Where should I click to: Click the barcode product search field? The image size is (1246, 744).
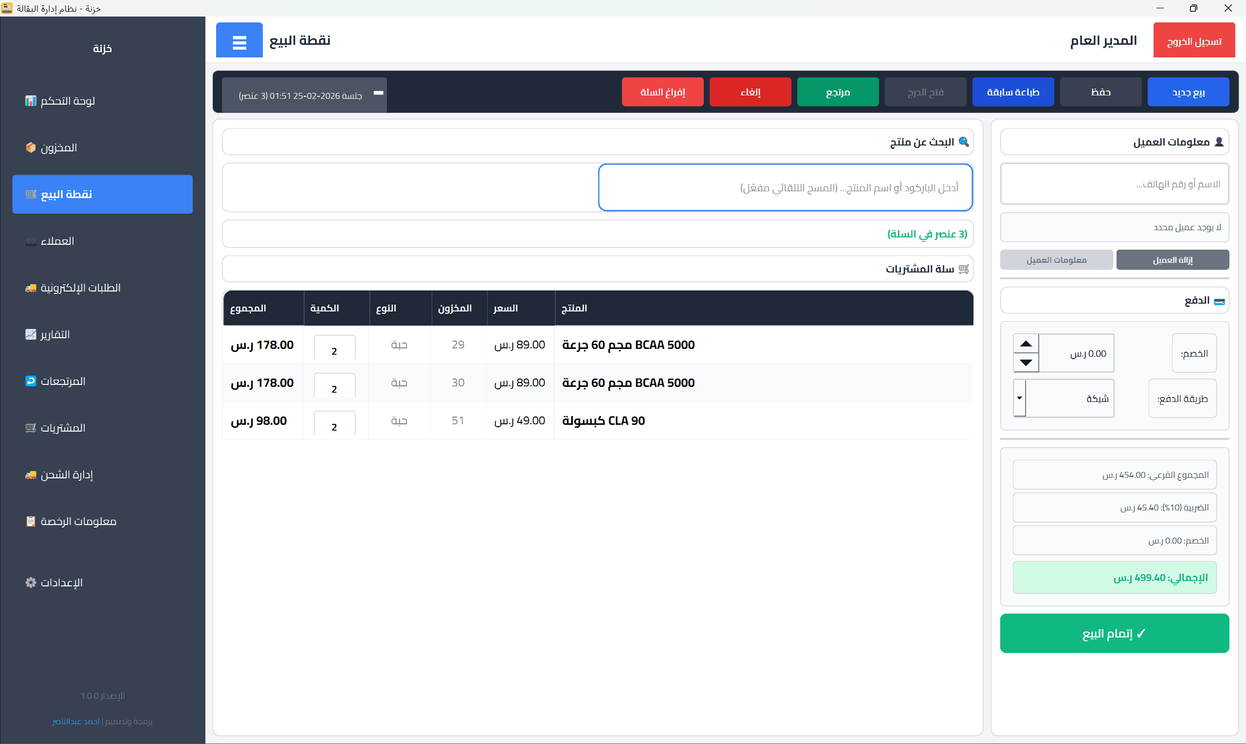(785, 187)
